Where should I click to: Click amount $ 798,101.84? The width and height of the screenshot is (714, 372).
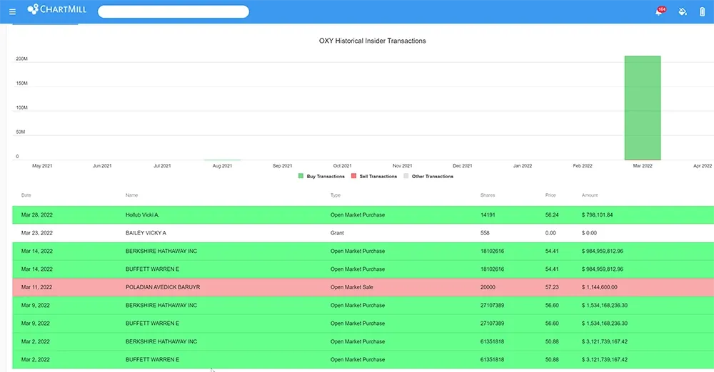pos(597,215)
